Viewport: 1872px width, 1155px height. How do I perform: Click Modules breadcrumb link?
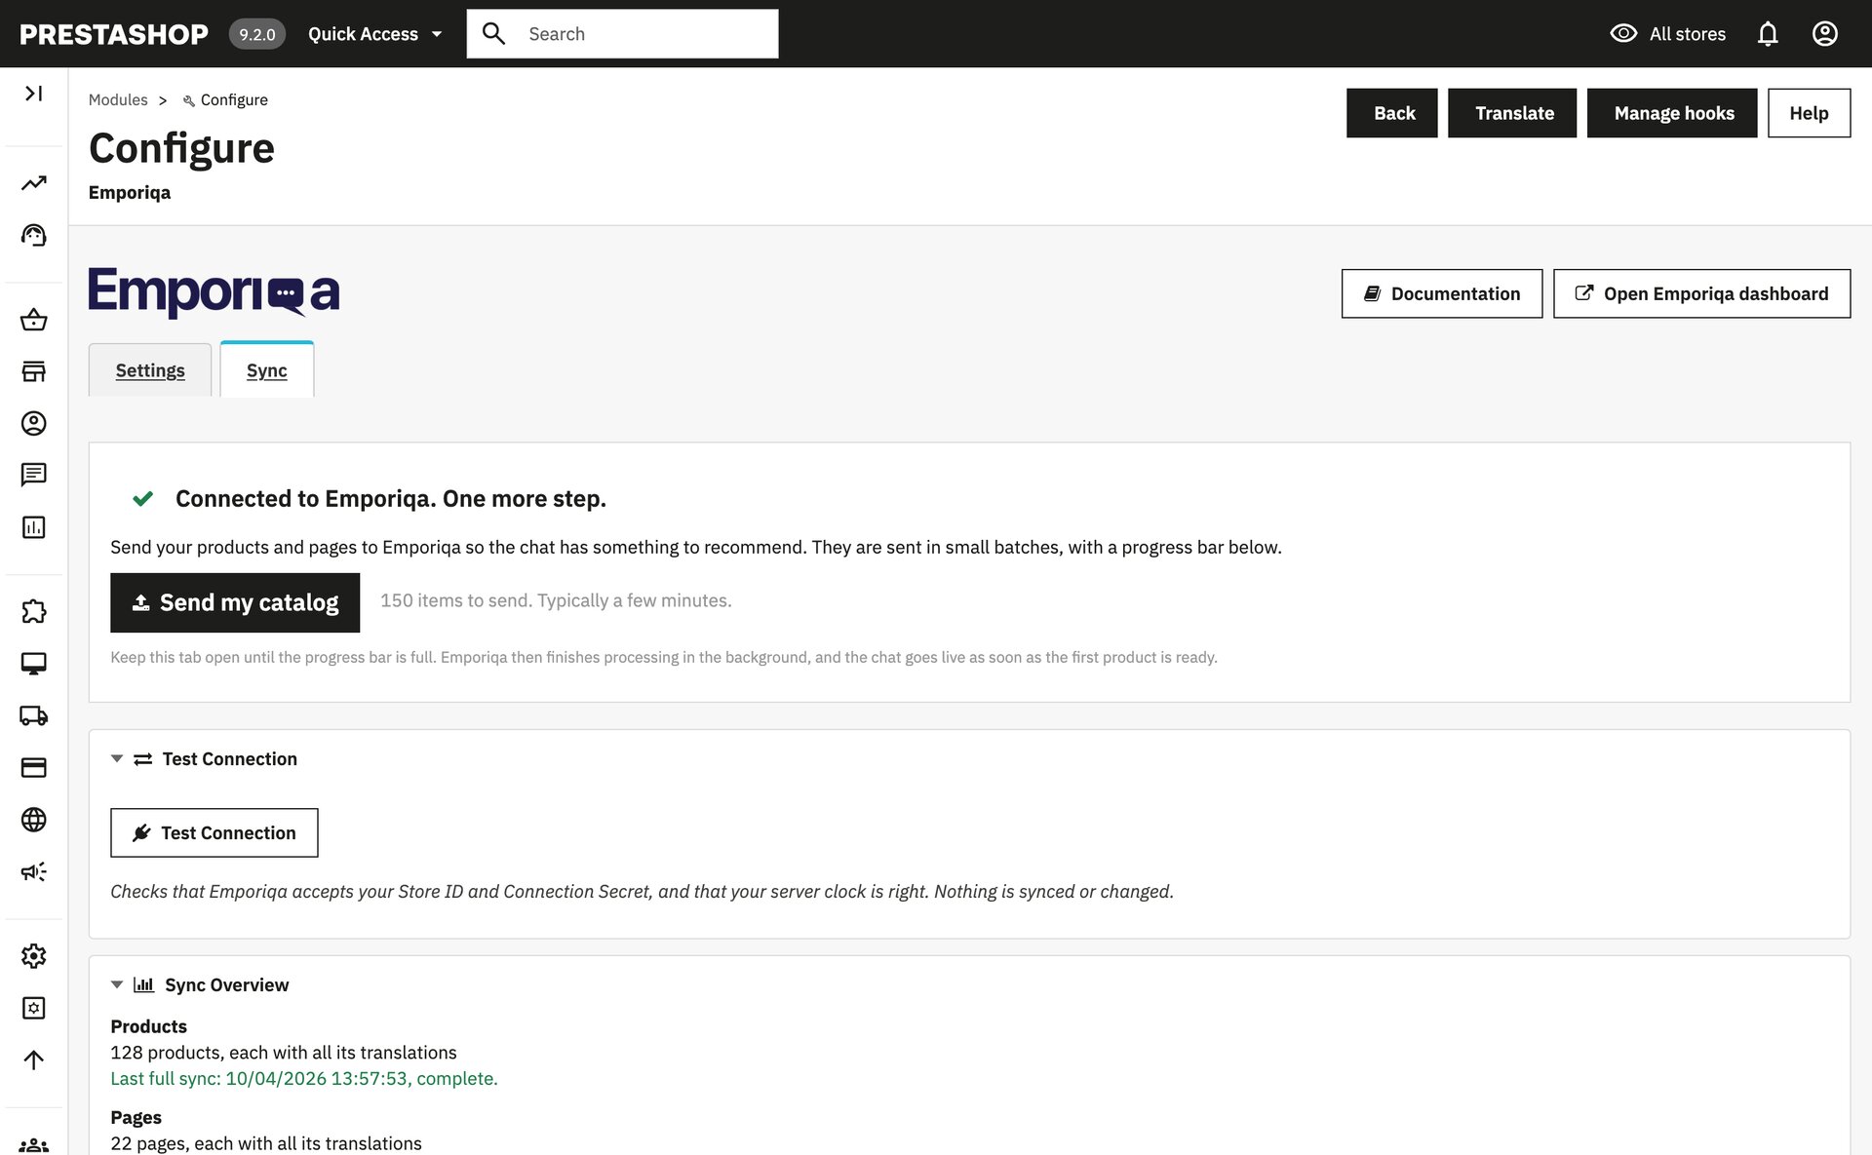118,100
